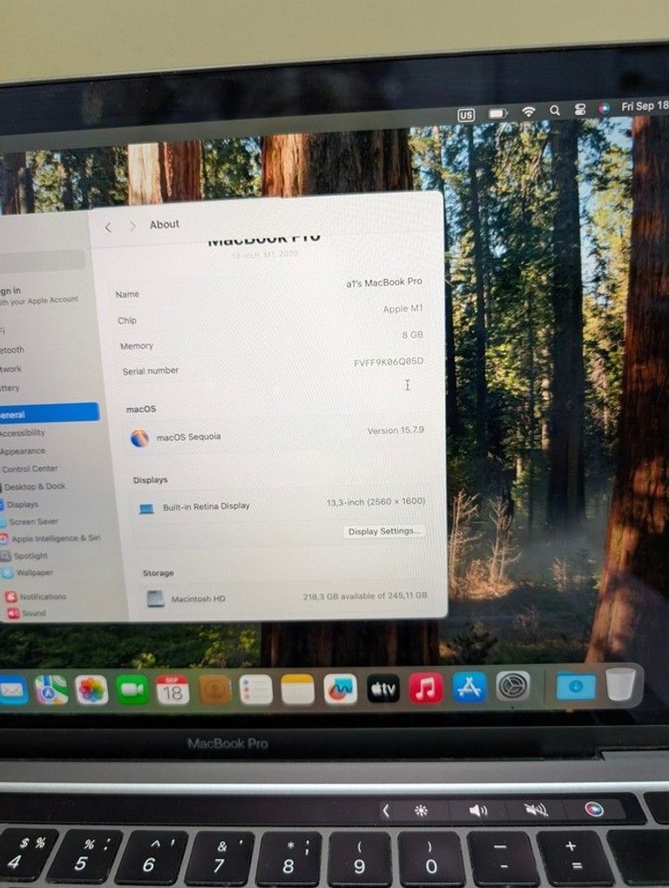
Task: Open the Wi-Fi menu bar icon
Action: tap(529, 111)
